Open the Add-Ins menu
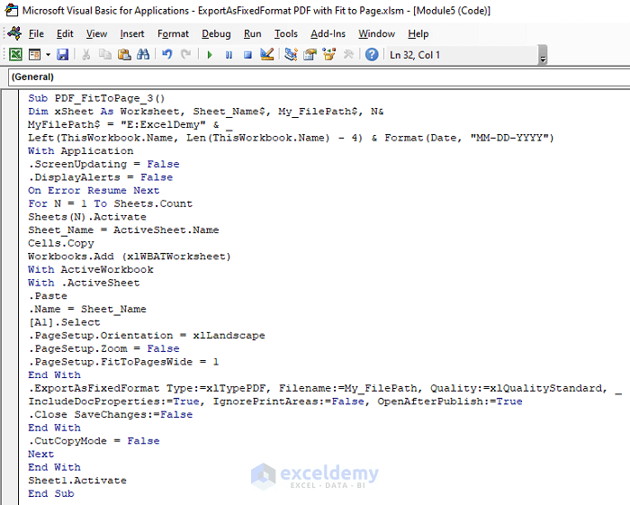 click(x=328, y=33)
